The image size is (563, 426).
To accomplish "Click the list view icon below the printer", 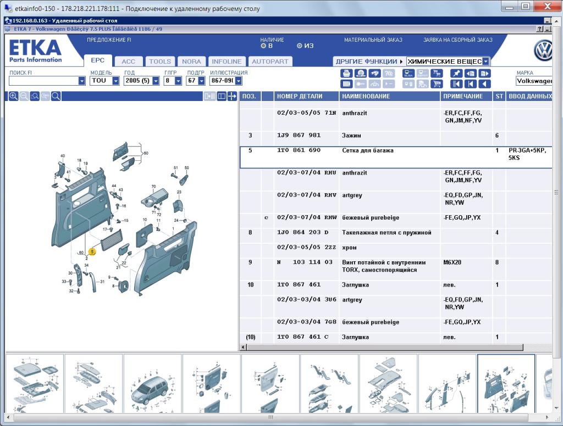I will click(346, 85).
